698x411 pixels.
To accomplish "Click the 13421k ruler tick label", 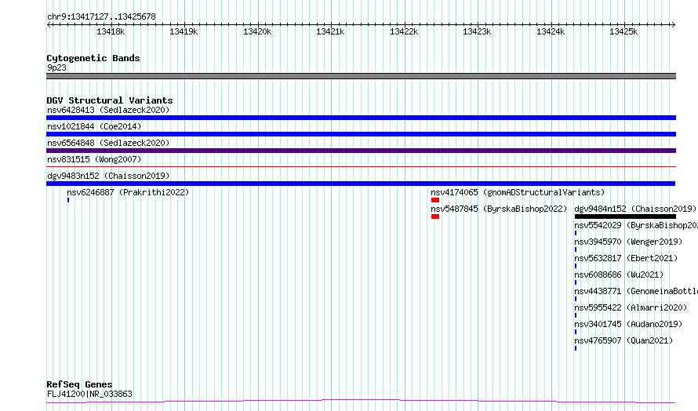I will tap(330, 31).
